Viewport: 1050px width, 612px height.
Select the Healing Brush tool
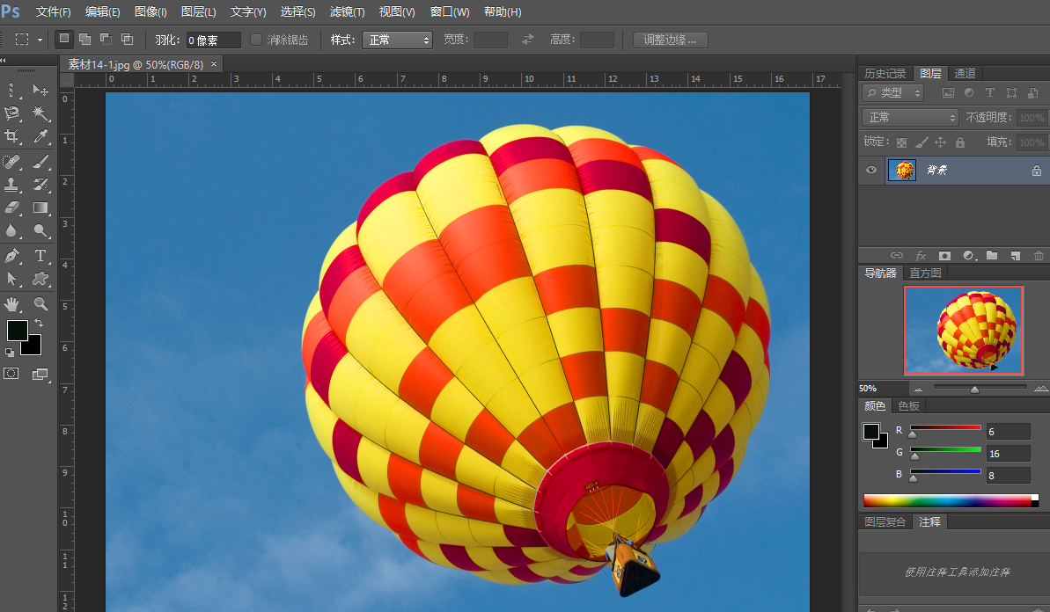[11, 161]
